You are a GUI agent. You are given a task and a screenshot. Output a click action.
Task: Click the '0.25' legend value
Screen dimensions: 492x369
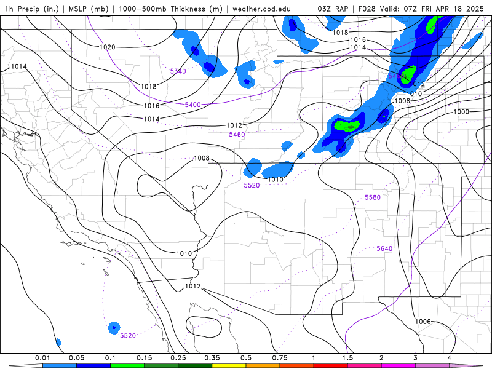[178, 358]
